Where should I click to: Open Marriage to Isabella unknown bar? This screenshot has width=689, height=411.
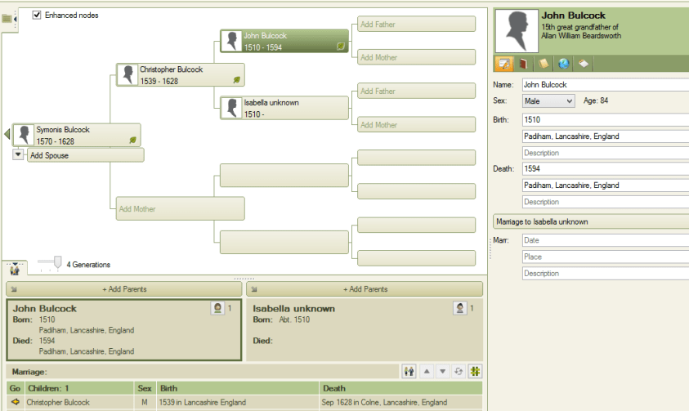(591, 221)
